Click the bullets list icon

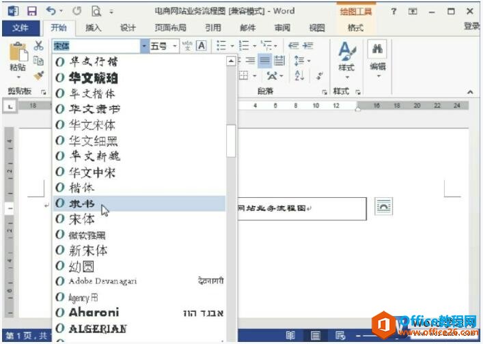tap(221, 46)
